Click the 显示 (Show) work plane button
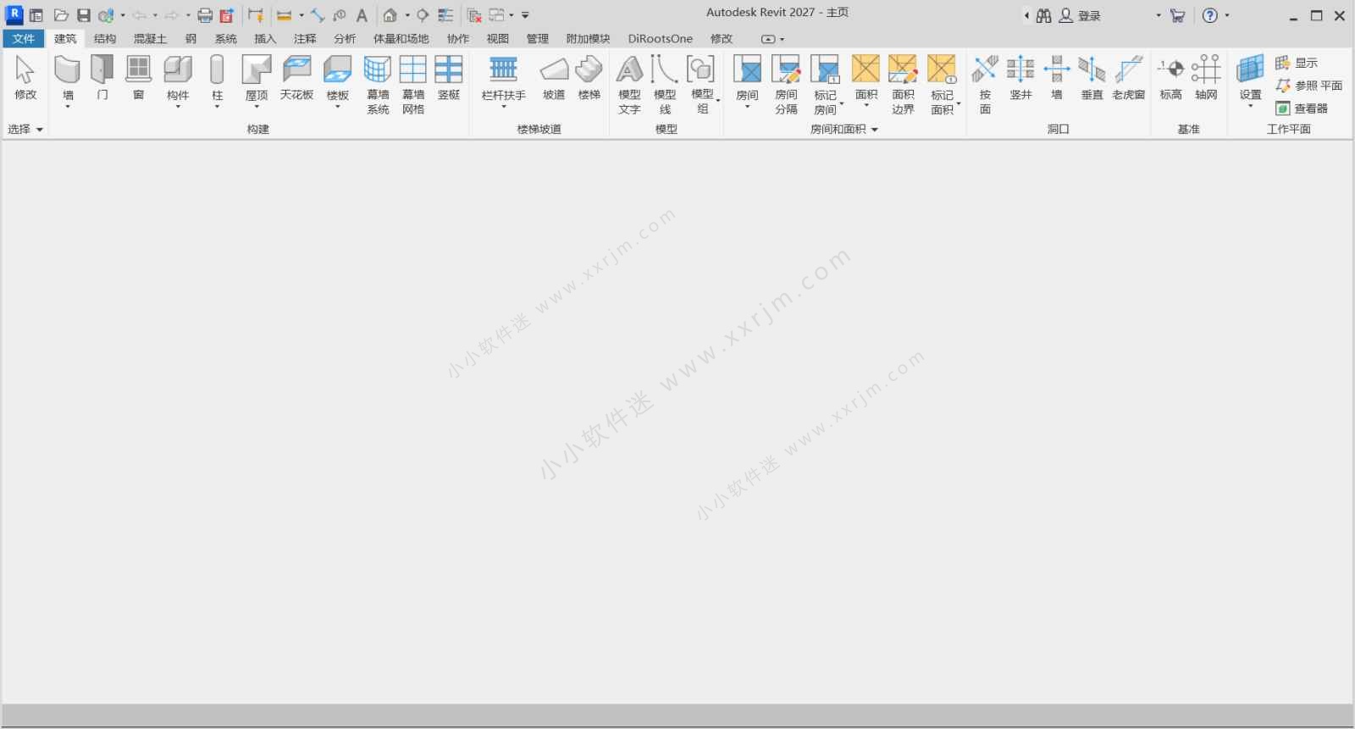The width and height of the screenshot is (1355, 729). pyautogui.click(x=1297, y=63)
